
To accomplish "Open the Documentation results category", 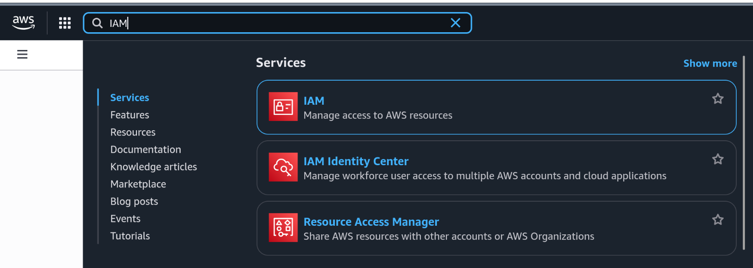I will (146, 149).
